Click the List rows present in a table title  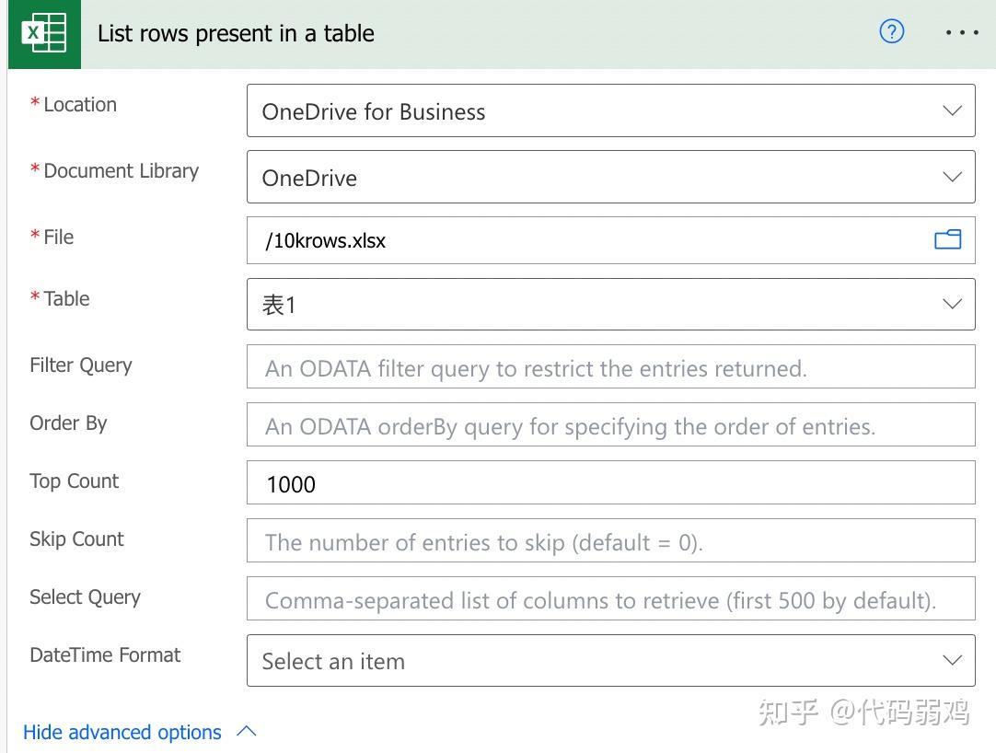235,33
